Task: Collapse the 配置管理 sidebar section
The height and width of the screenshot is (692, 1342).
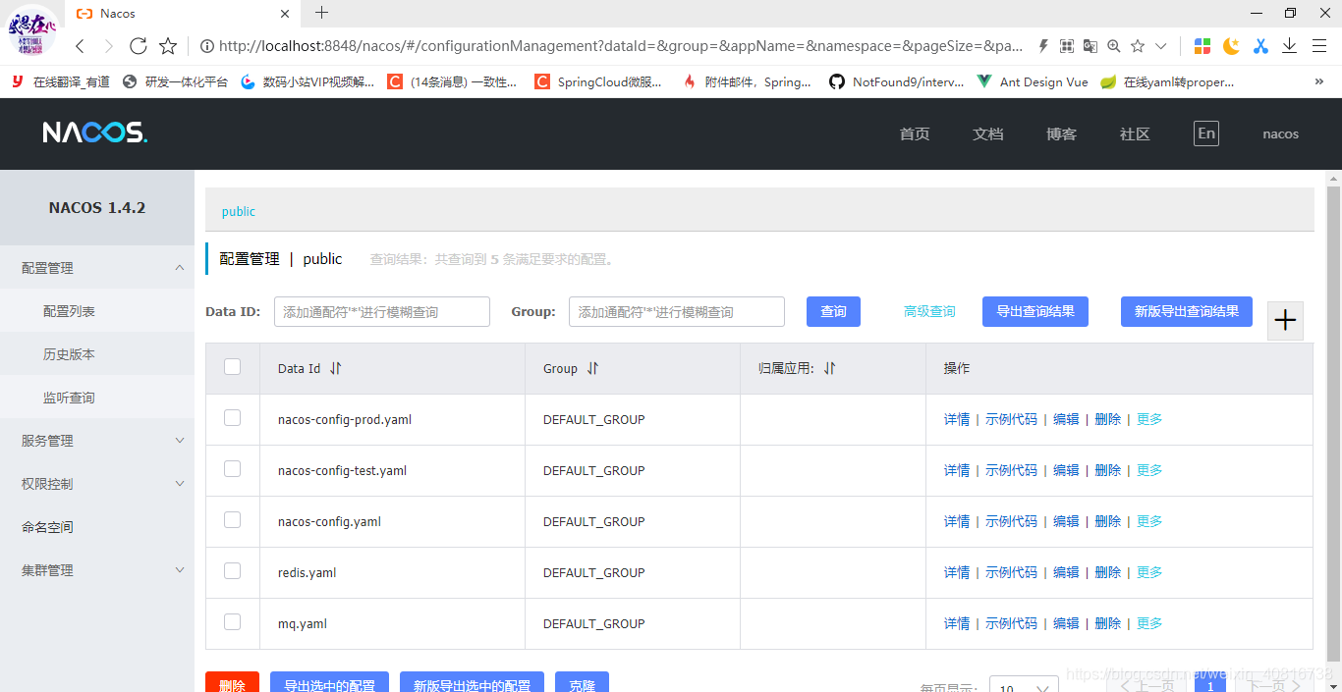Action: pos(97,268)
